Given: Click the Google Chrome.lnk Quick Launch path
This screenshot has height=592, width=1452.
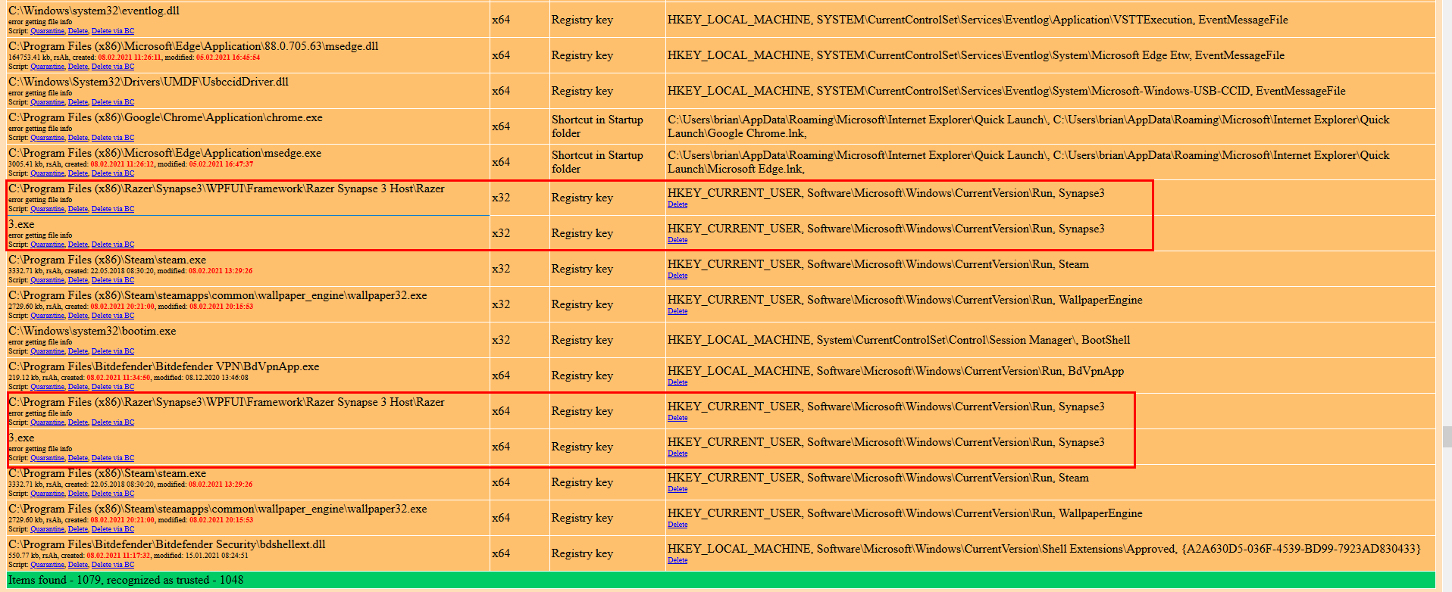Looking at the screenshot, I should [1028, 126].
